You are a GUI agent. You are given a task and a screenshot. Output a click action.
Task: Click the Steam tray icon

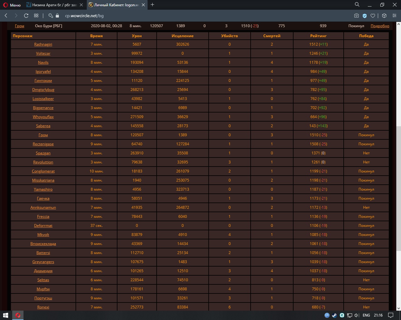[x=334, y=315]
